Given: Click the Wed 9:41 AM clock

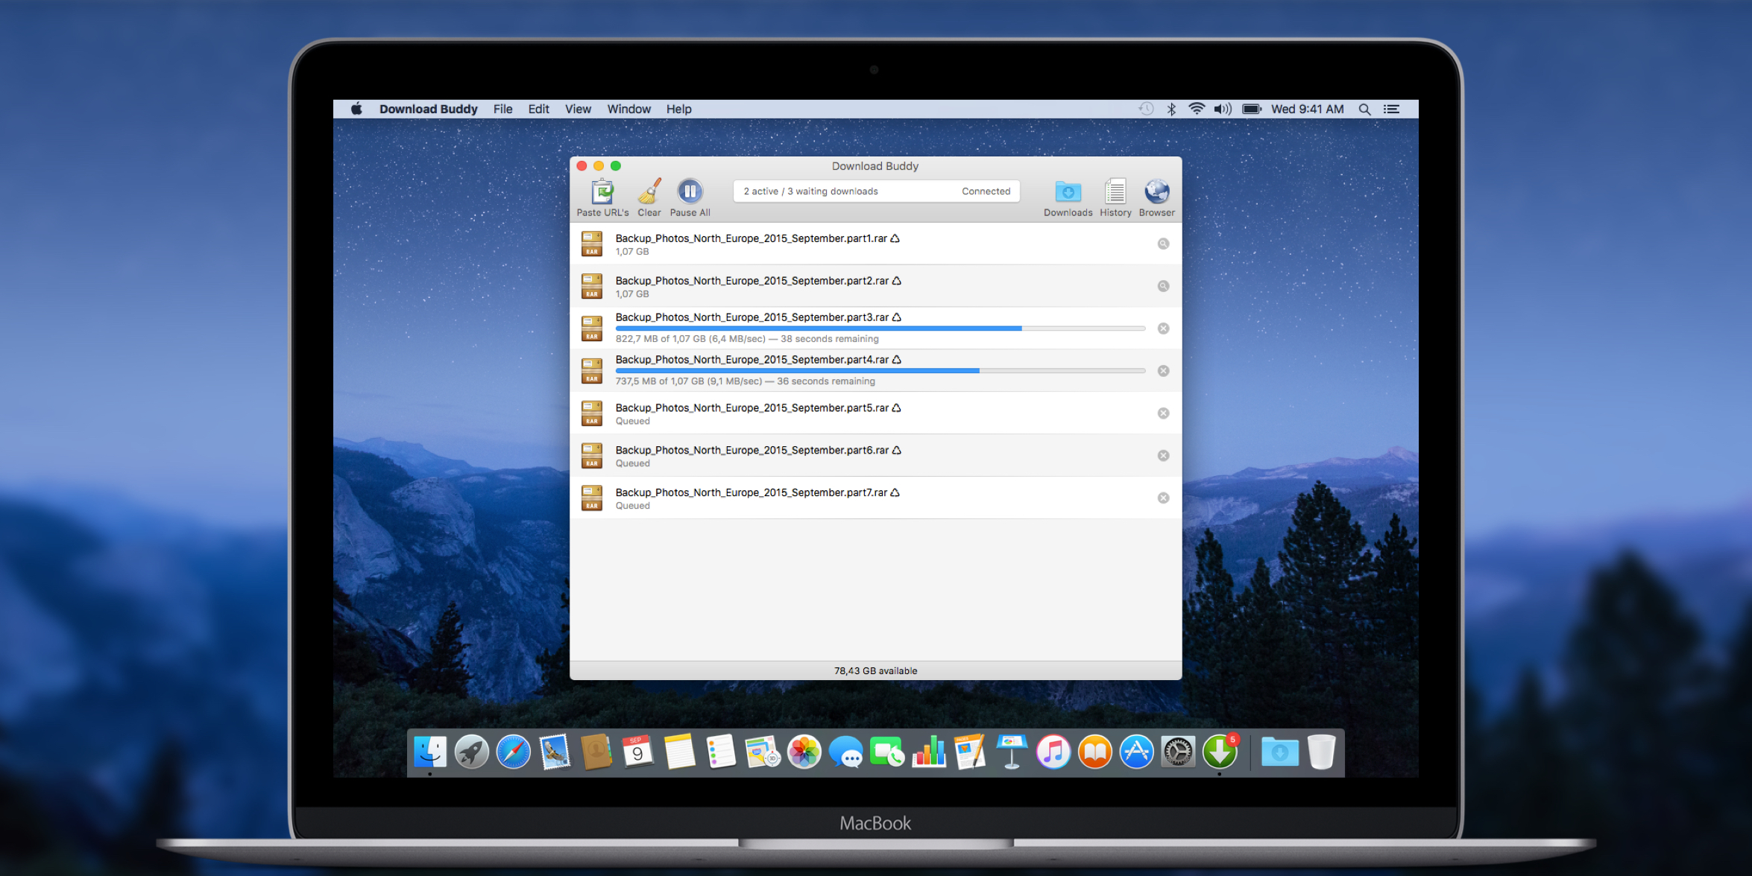Looking at the screenshot, I should (x=1307, y=109).
